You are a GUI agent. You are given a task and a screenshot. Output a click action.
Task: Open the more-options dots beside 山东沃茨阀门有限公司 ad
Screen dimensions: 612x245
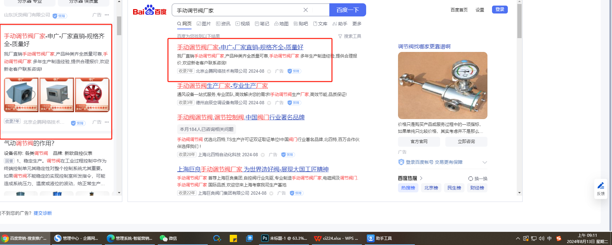tap(107, 15)
